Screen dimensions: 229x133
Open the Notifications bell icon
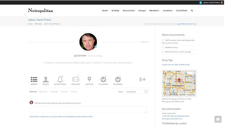click(60, 79)
